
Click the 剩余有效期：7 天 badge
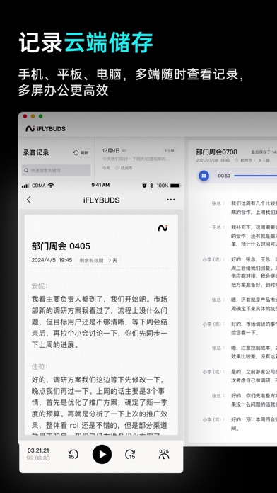tap(98, 261)
